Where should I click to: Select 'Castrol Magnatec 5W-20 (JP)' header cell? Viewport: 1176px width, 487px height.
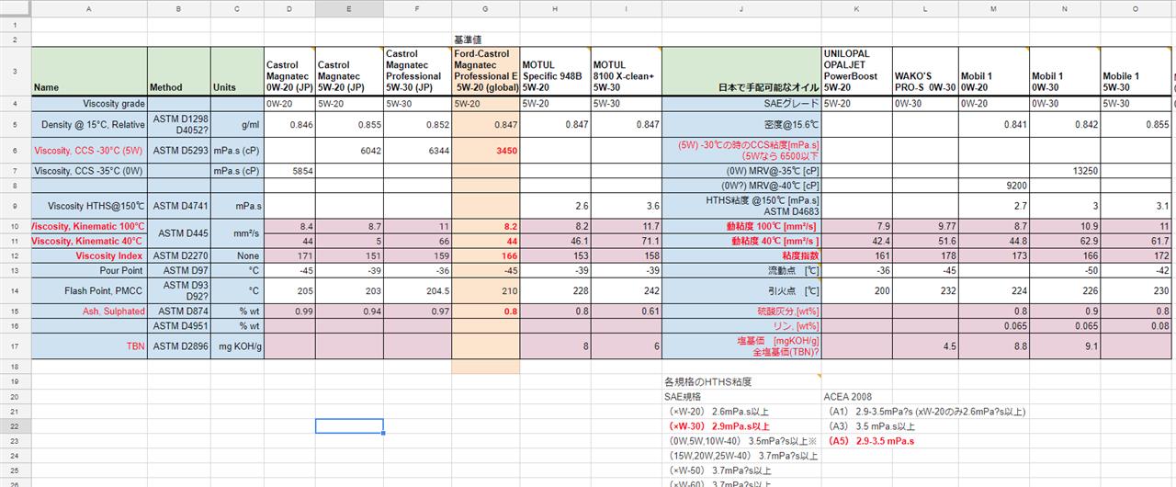pyautogui.click(x=349, y=71)
